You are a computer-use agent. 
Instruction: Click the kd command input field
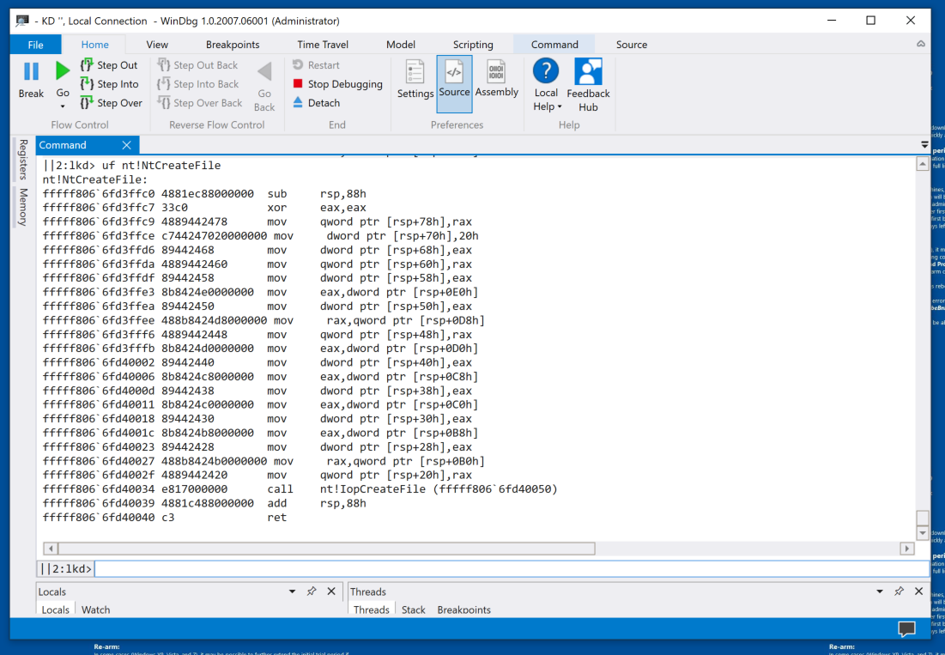pyautogui.click(x=506, y=568)
